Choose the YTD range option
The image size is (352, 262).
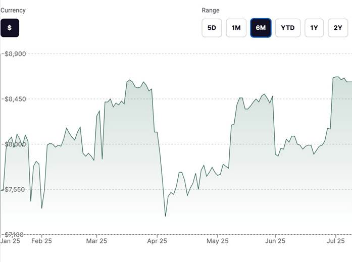287,28
